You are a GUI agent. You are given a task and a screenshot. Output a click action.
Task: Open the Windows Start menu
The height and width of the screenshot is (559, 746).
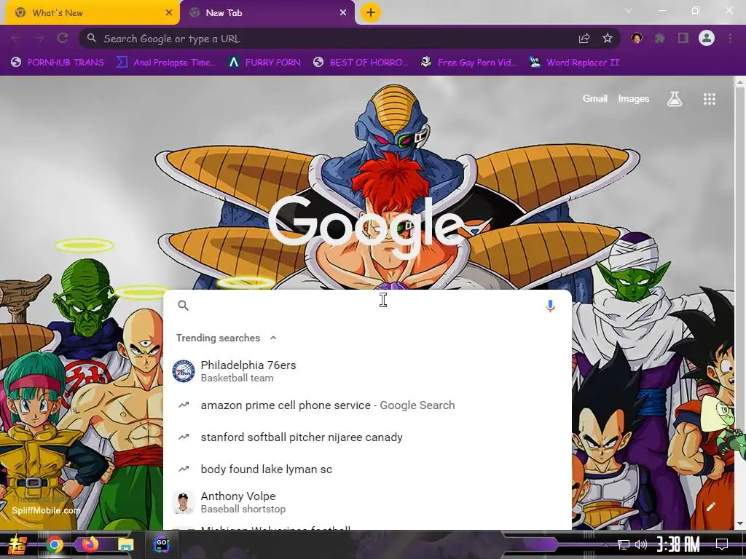coord(17,544)
